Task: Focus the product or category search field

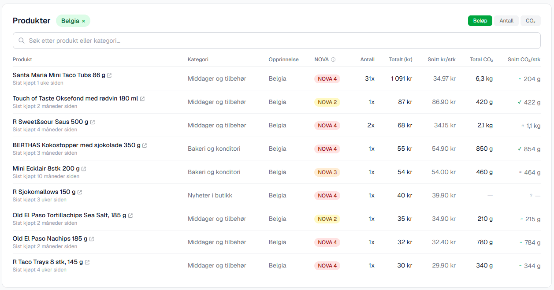Action: point(277,41)
